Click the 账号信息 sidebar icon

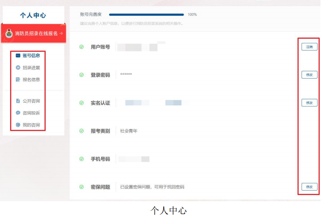tap(18, 56)
